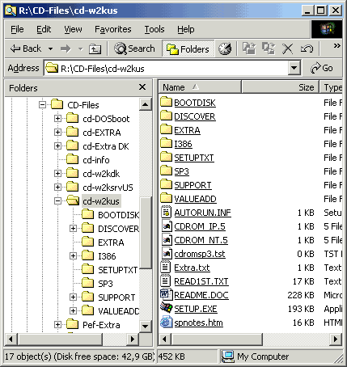Click the SP3 folder link in list
The image size is (347, 367).
tap(181, 171)
